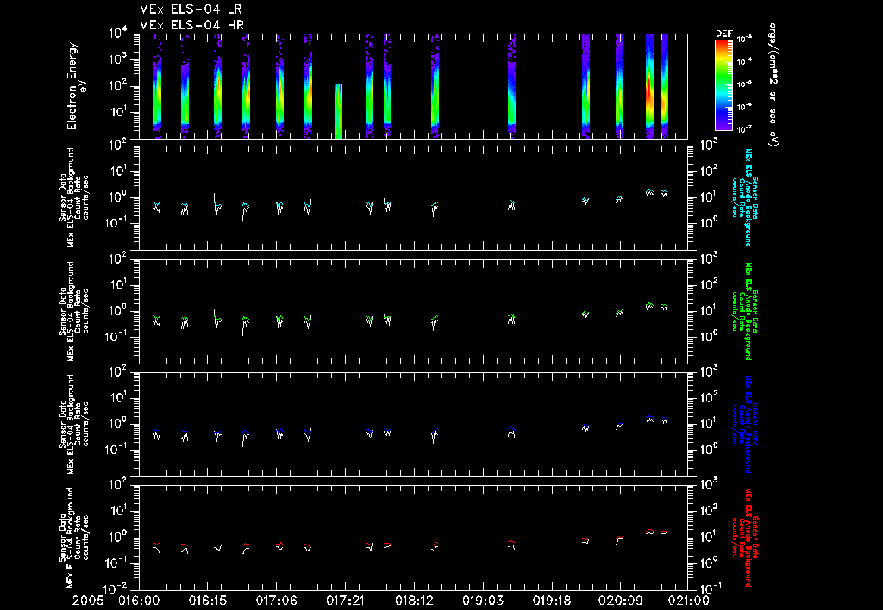
Task: Click the "019:03" time axis label
Action: [x=483, y=601]
